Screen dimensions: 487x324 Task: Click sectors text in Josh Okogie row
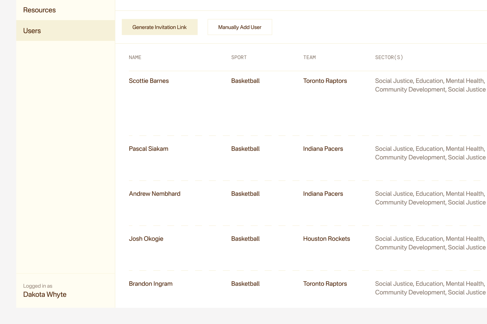pyautogui.click(x=430, y=243)
